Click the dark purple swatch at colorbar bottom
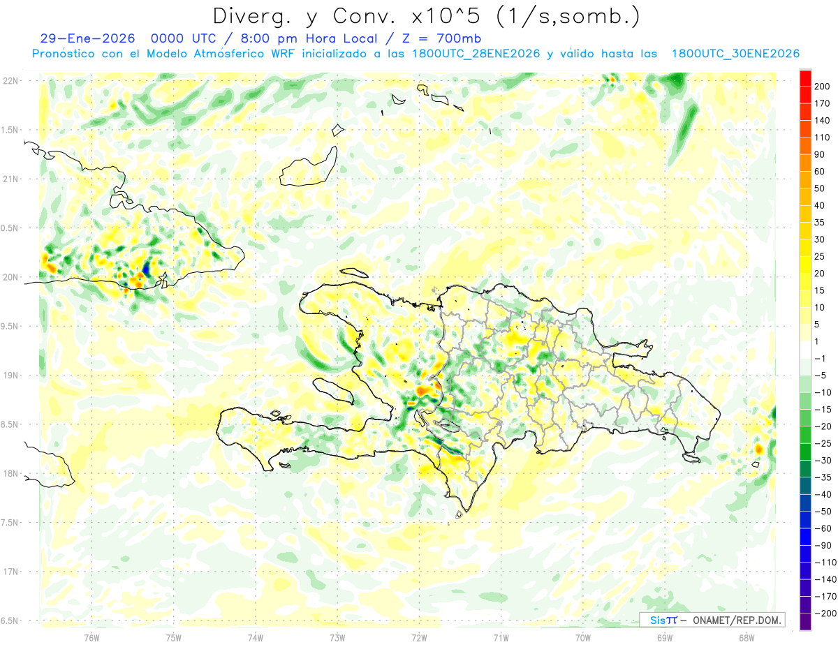The width and height of the screenshot is (838, 647). point(805,622)
